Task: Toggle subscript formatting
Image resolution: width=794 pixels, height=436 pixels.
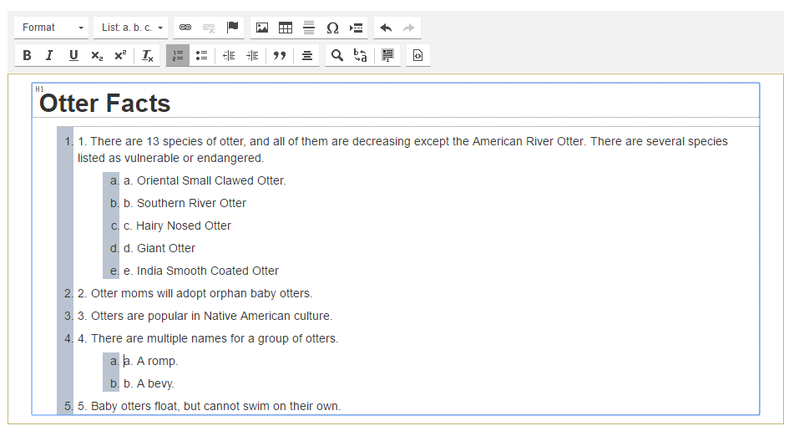Action: (x=97, y=56)
